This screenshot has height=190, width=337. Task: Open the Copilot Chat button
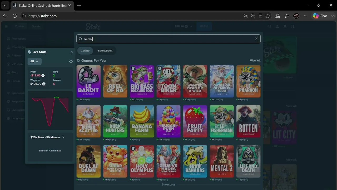tap(320, 16)
